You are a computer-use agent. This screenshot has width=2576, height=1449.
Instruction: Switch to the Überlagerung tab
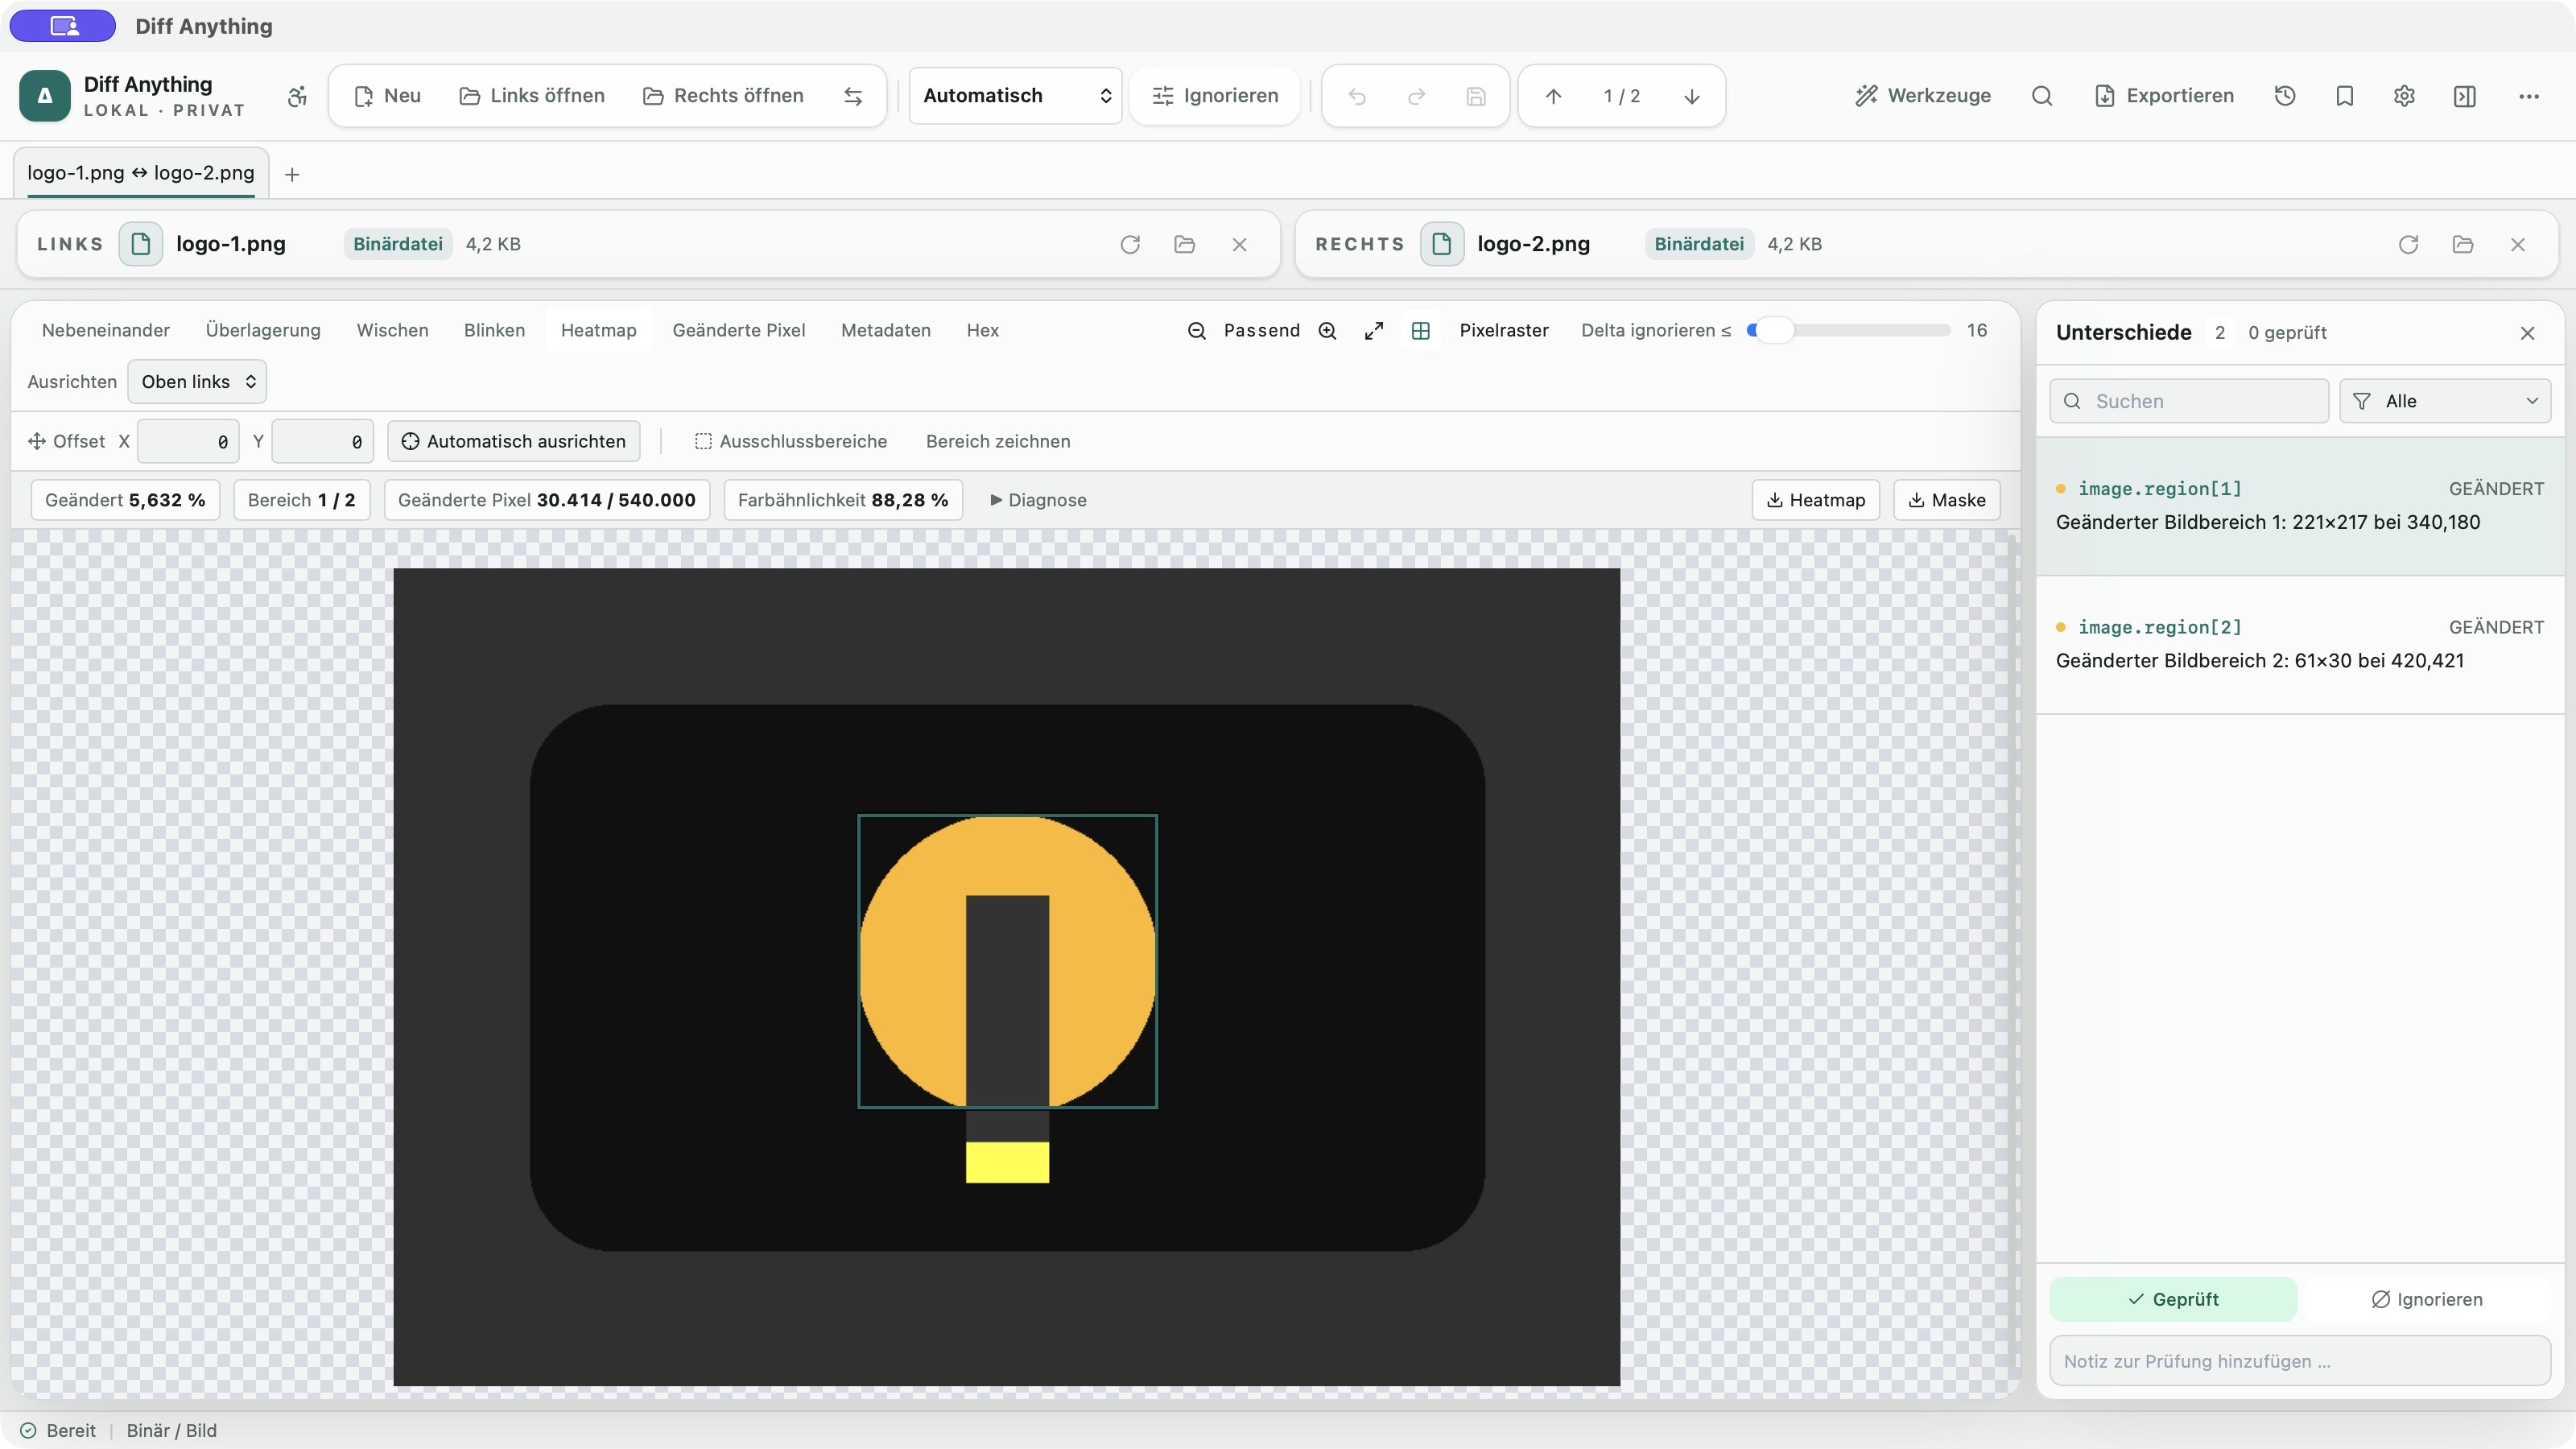(263, 331)
